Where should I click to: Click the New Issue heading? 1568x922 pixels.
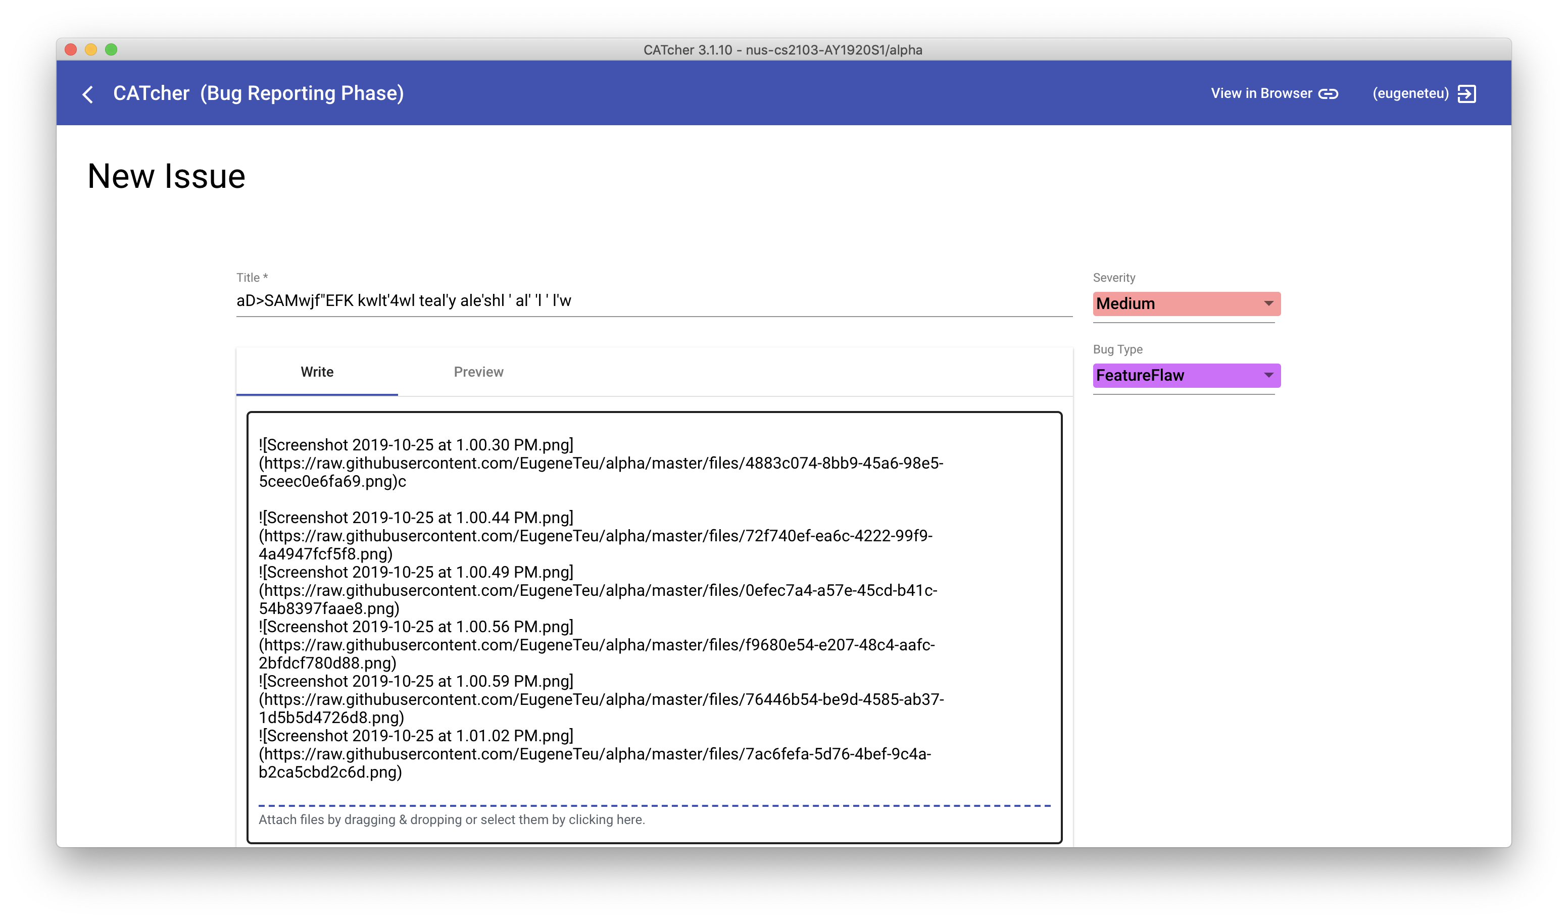(x=166, y=177)
